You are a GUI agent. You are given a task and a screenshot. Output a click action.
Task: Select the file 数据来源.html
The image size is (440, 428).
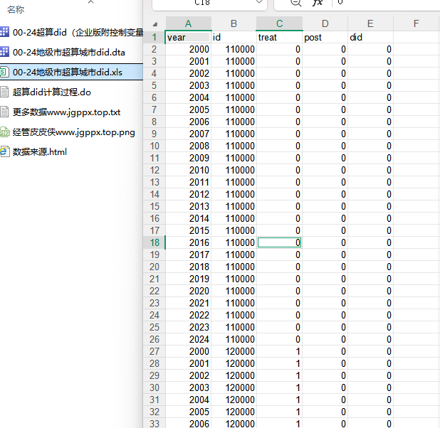point(40,152)
